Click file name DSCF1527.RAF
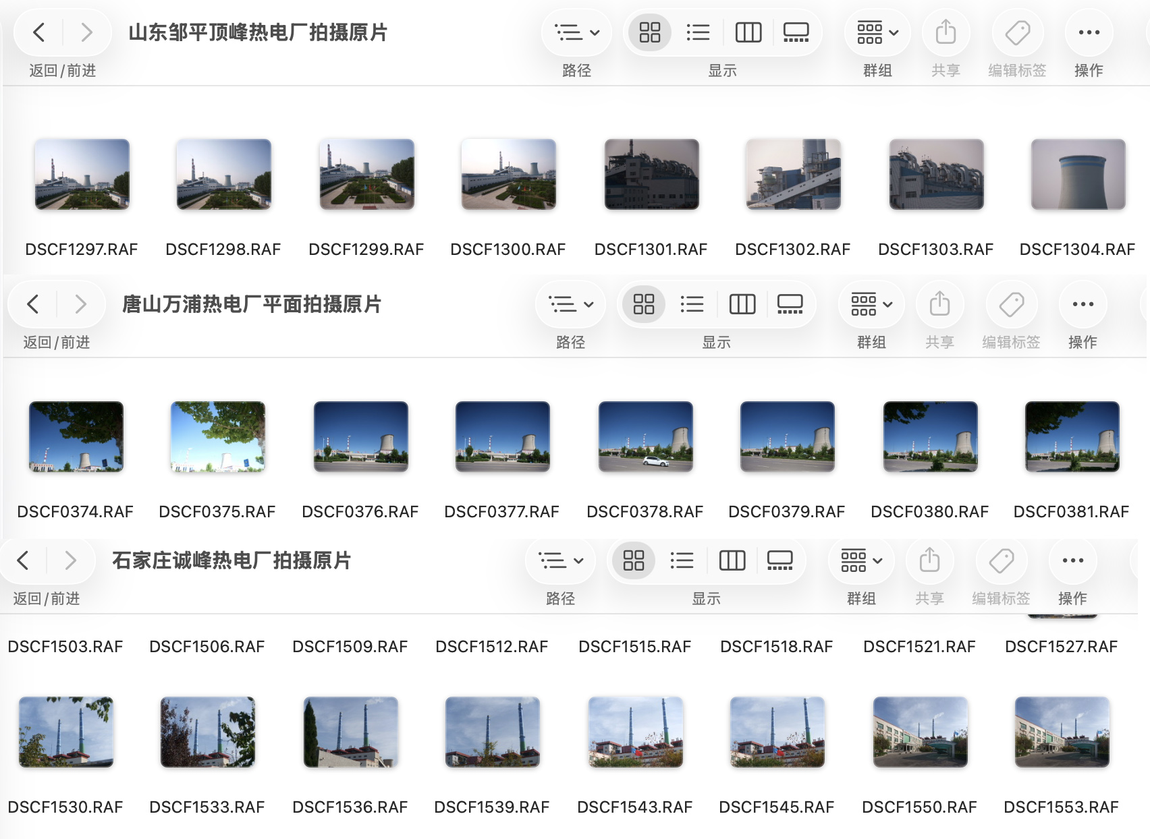This screenshot has height=839, width=1150. tap(1062, 647)
